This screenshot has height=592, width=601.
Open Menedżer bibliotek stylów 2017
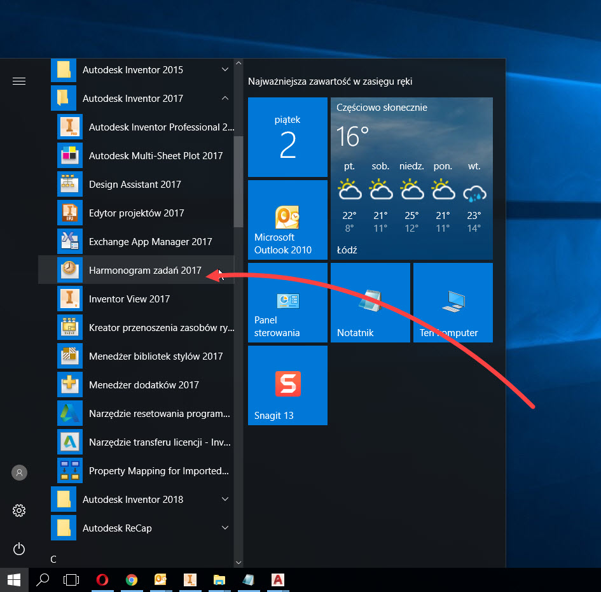[156, 356]
